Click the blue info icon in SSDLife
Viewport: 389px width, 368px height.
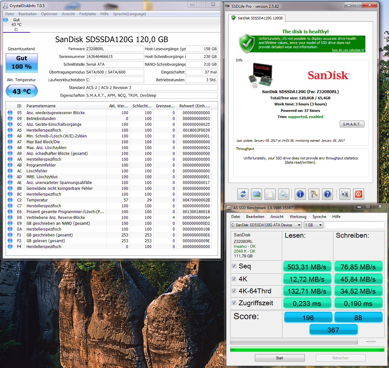[300, 194]
